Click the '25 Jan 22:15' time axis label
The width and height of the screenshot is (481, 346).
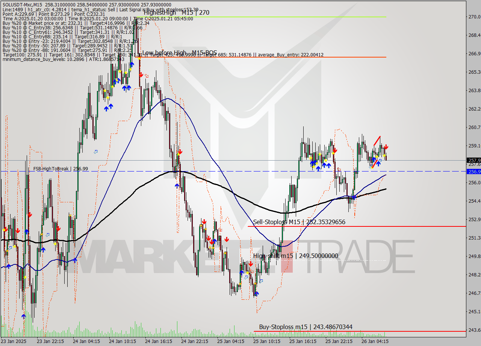click(339, 341)
